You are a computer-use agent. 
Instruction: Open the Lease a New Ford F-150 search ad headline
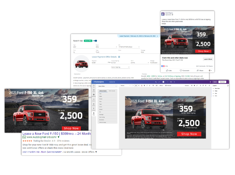pos(57,134)
